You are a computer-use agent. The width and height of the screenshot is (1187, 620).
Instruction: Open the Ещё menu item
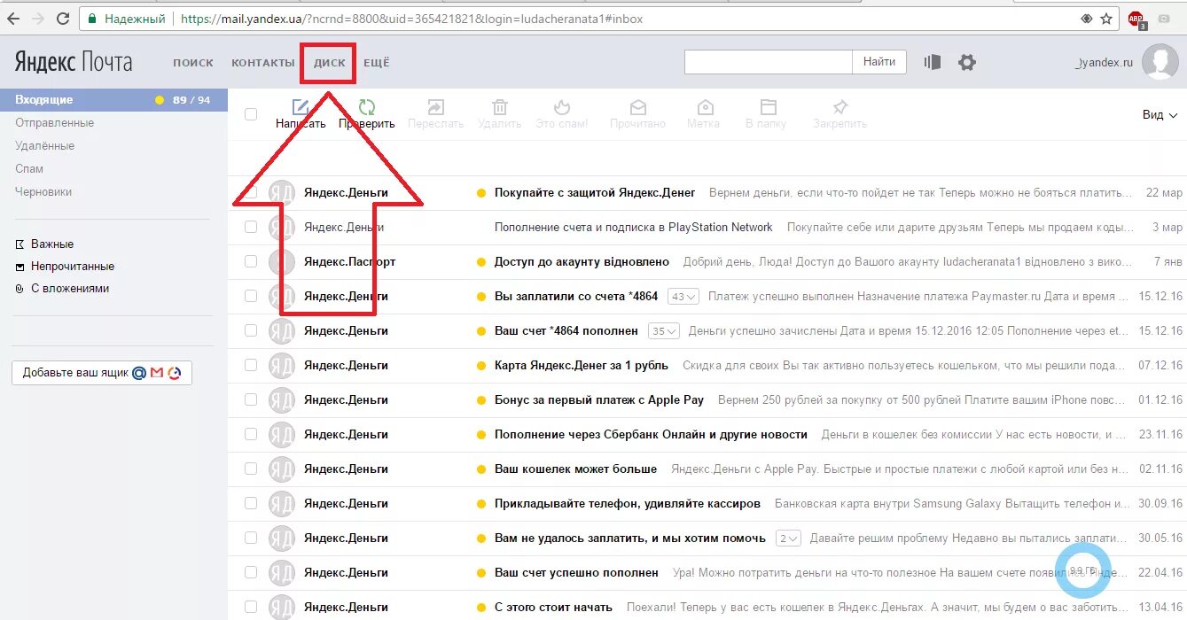[376, 63]
